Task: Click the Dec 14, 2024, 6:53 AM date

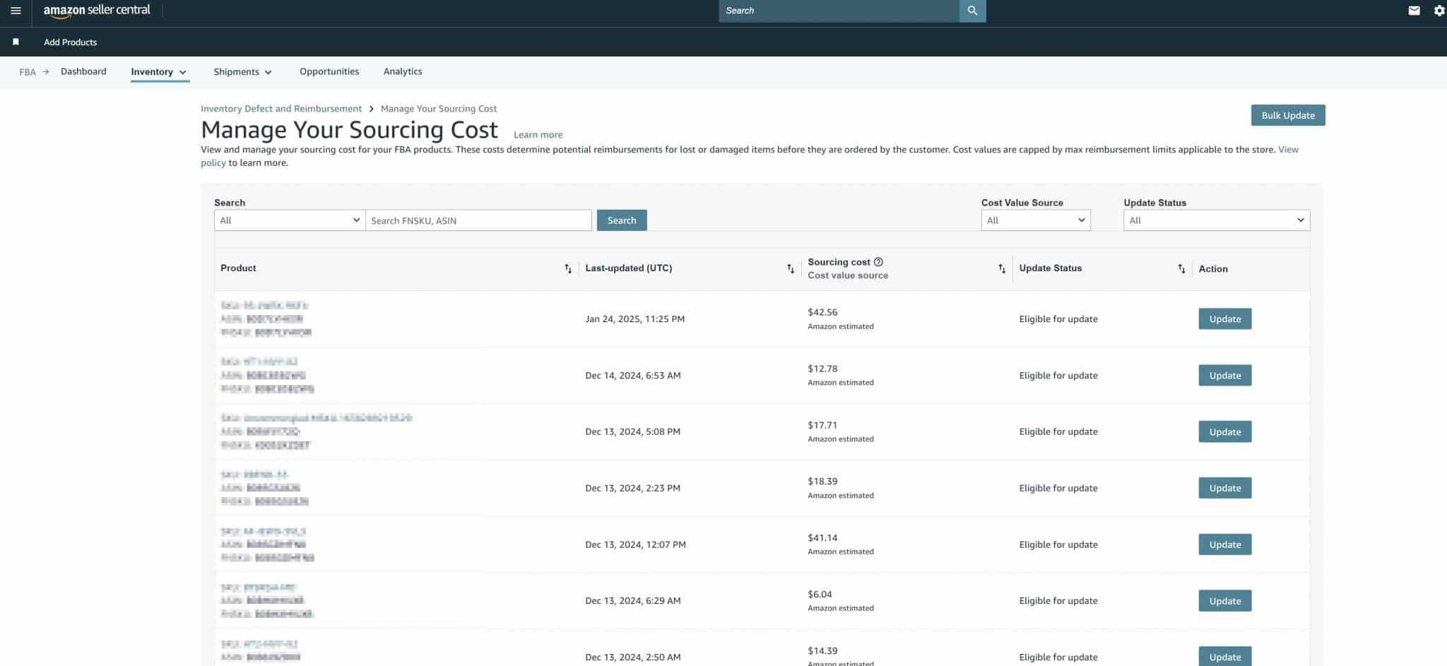Action: click(633, 376)
